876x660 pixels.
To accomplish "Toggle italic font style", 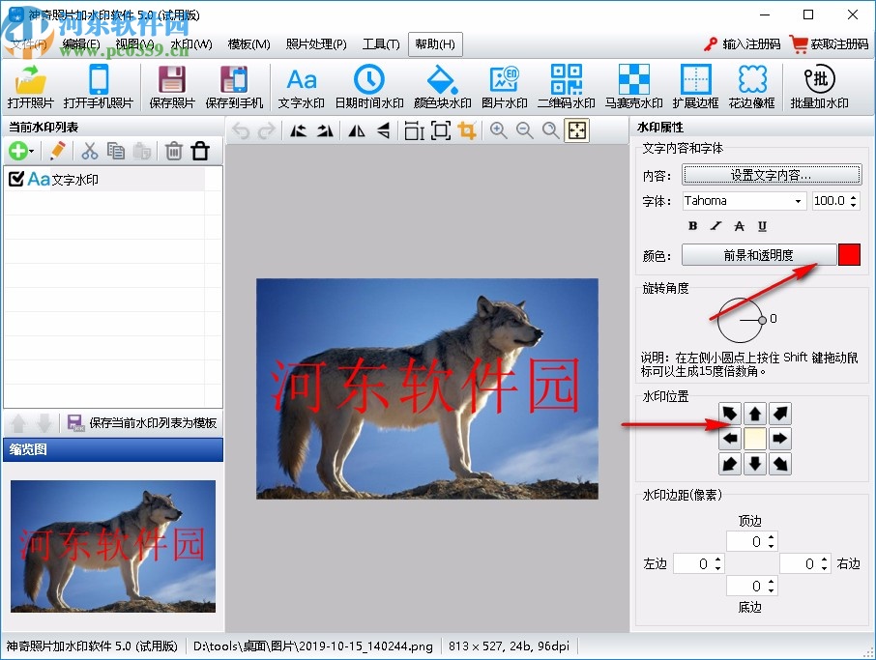I will [x=715, y=225].
